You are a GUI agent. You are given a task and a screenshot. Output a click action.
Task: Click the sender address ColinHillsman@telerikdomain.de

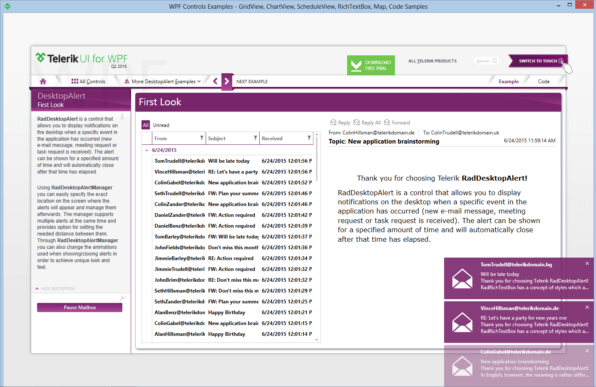tap(378, 133)
